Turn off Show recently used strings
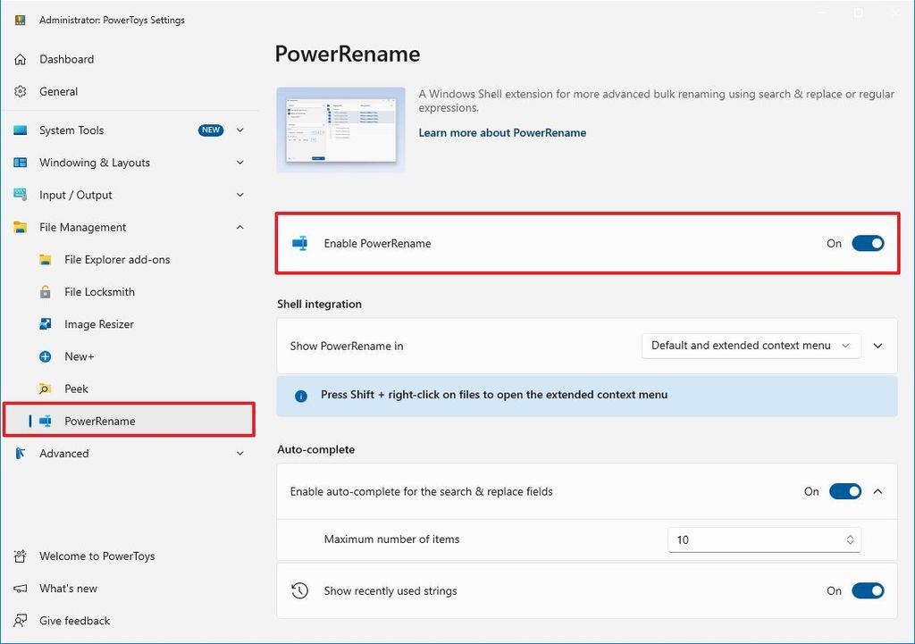 point(867,590)
